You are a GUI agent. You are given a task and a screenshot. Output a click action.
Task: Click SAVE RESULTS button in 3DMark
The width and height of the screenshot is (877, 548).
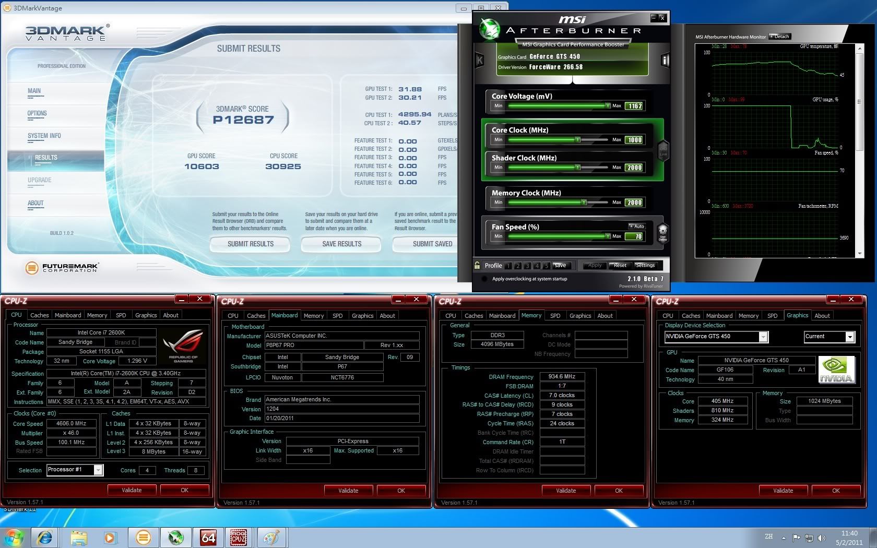(342, 244)
